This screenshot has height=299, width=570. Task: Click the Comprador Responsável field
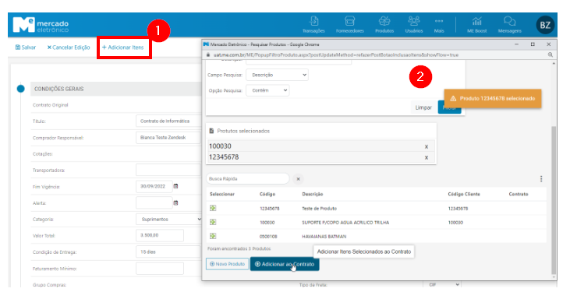coord(168,138)
